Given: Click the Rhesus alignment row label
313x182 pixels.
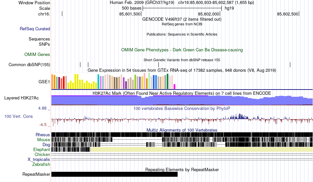Looking at the screenshot, I should click(43, 135).
